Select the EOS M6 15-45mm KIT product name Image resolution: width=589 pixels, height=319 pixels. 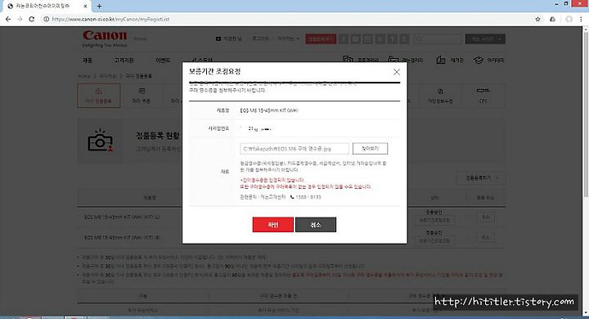pyautogui.click(x=269, y=110)
